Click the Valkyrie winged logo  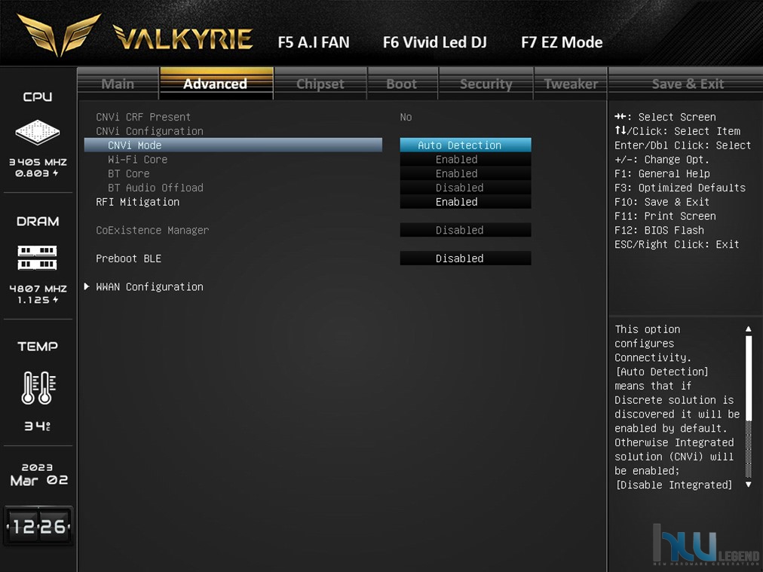pyautogui.click(x=60, y=35)
